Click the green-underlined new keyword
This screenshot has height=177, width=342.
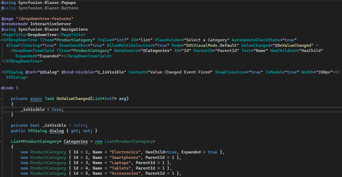pos(98,141)
